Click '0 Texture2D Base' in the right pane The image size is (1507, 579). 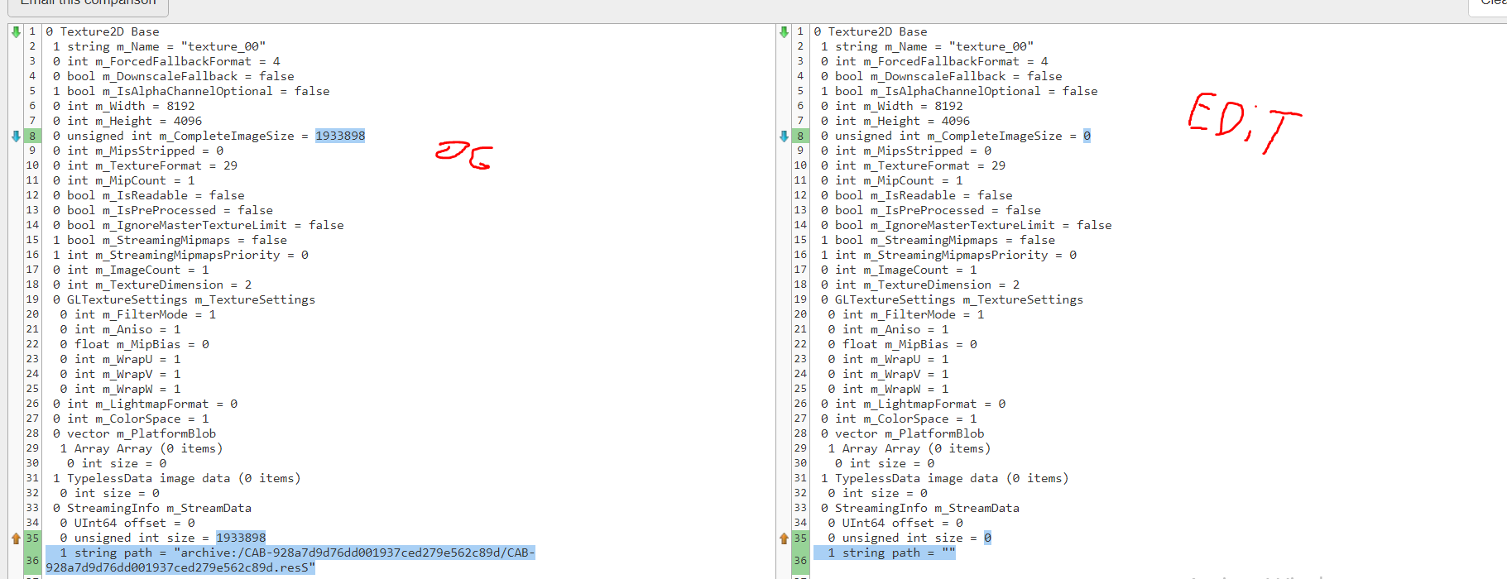(x=871, y=31)
